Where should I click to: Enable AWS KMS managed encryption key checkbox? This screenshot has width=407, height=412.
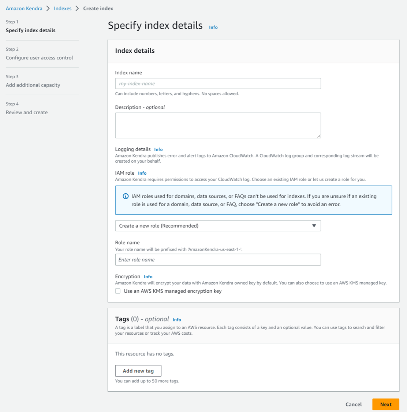[x=117, y=291]
